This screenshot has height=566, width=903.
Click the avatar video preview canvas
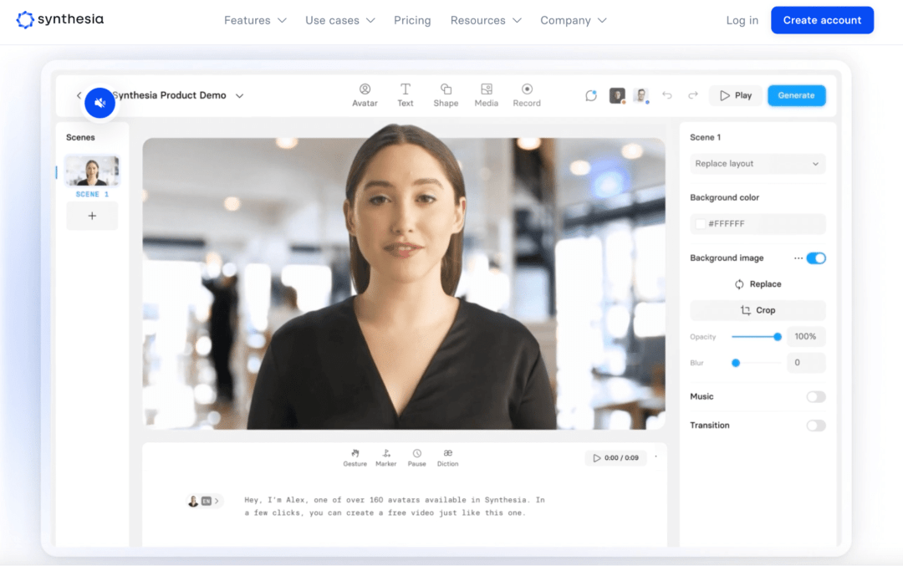click(404, 283)
